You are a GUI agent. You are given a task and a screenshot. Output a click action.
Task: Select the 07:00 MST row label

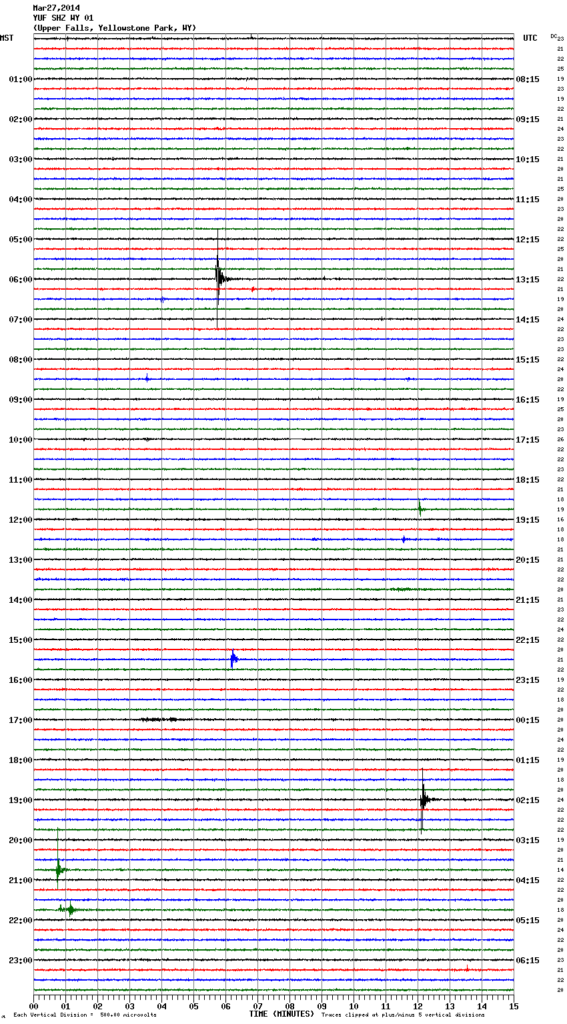tap(21, 320)
